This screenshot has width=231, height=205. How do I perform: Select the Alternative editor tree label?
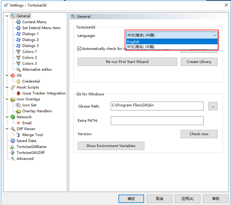[x=37, y=69]
